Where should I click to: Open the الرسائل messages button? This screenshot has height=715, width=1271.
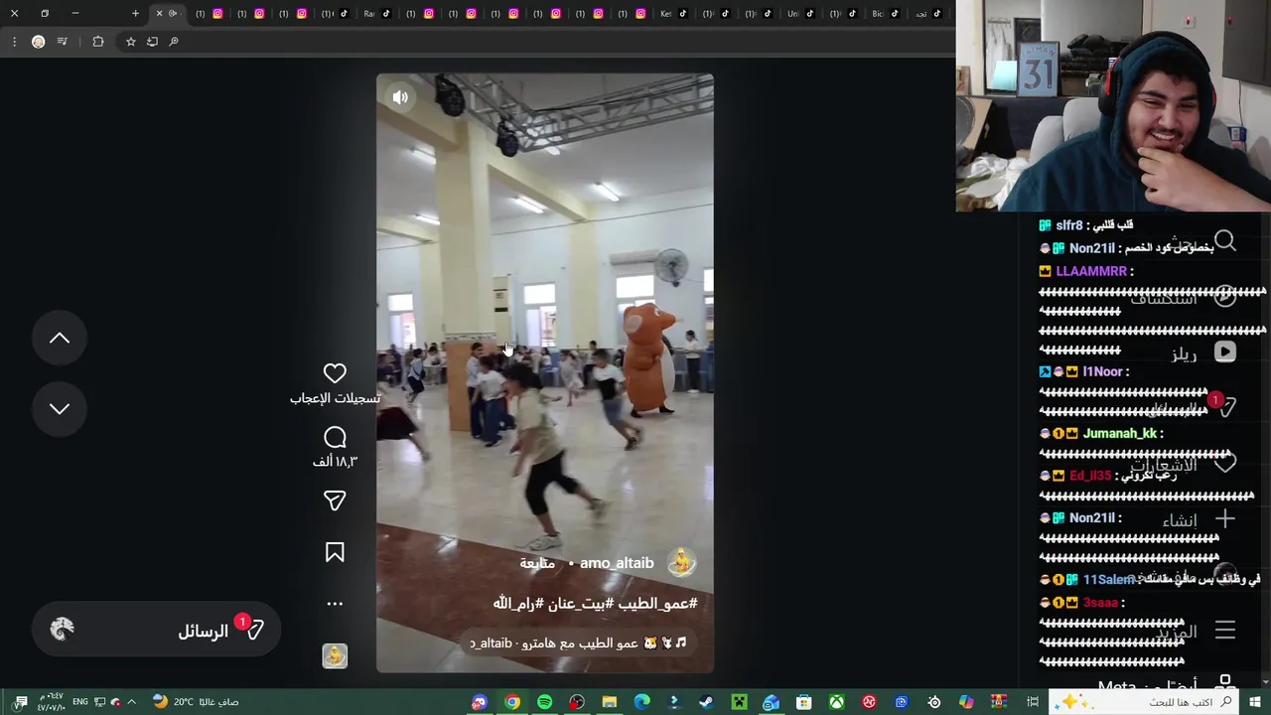point(157,631)
